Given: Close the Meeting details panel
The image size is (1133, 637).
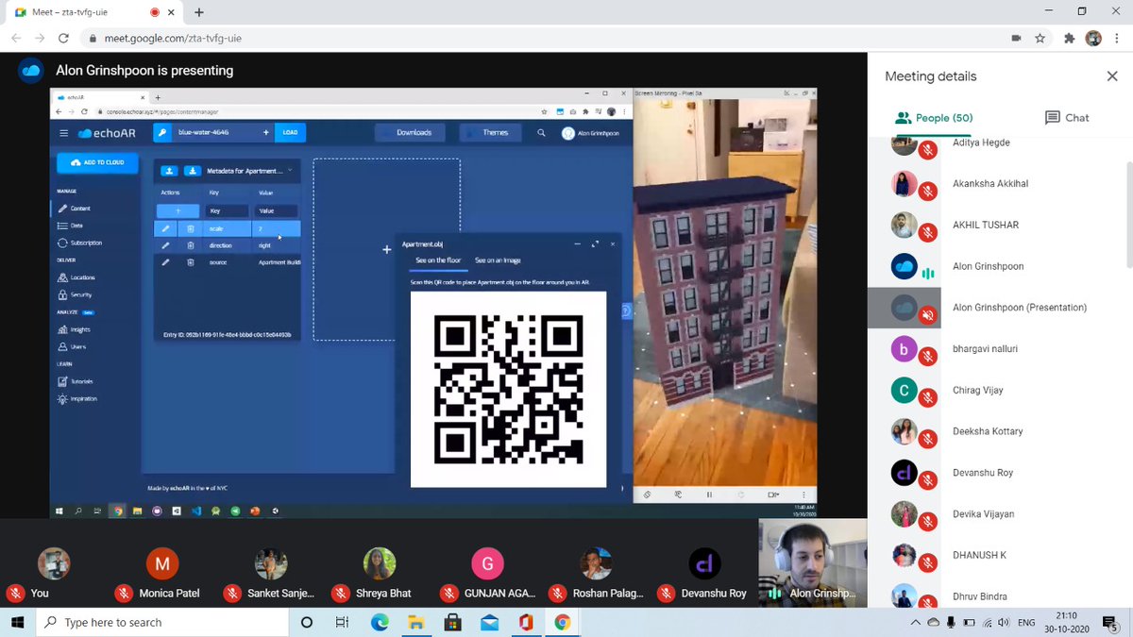Looking at the screenshot, I should (1112, 76).
